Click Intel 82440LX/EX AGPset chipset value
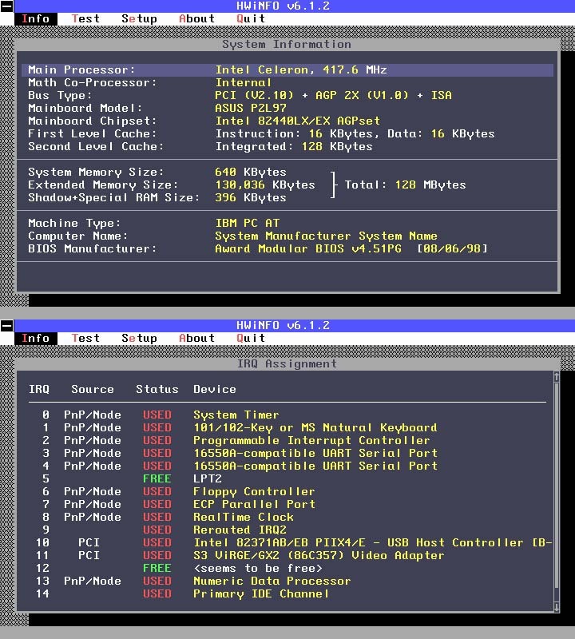575x639 pixels. click(298, 121)
